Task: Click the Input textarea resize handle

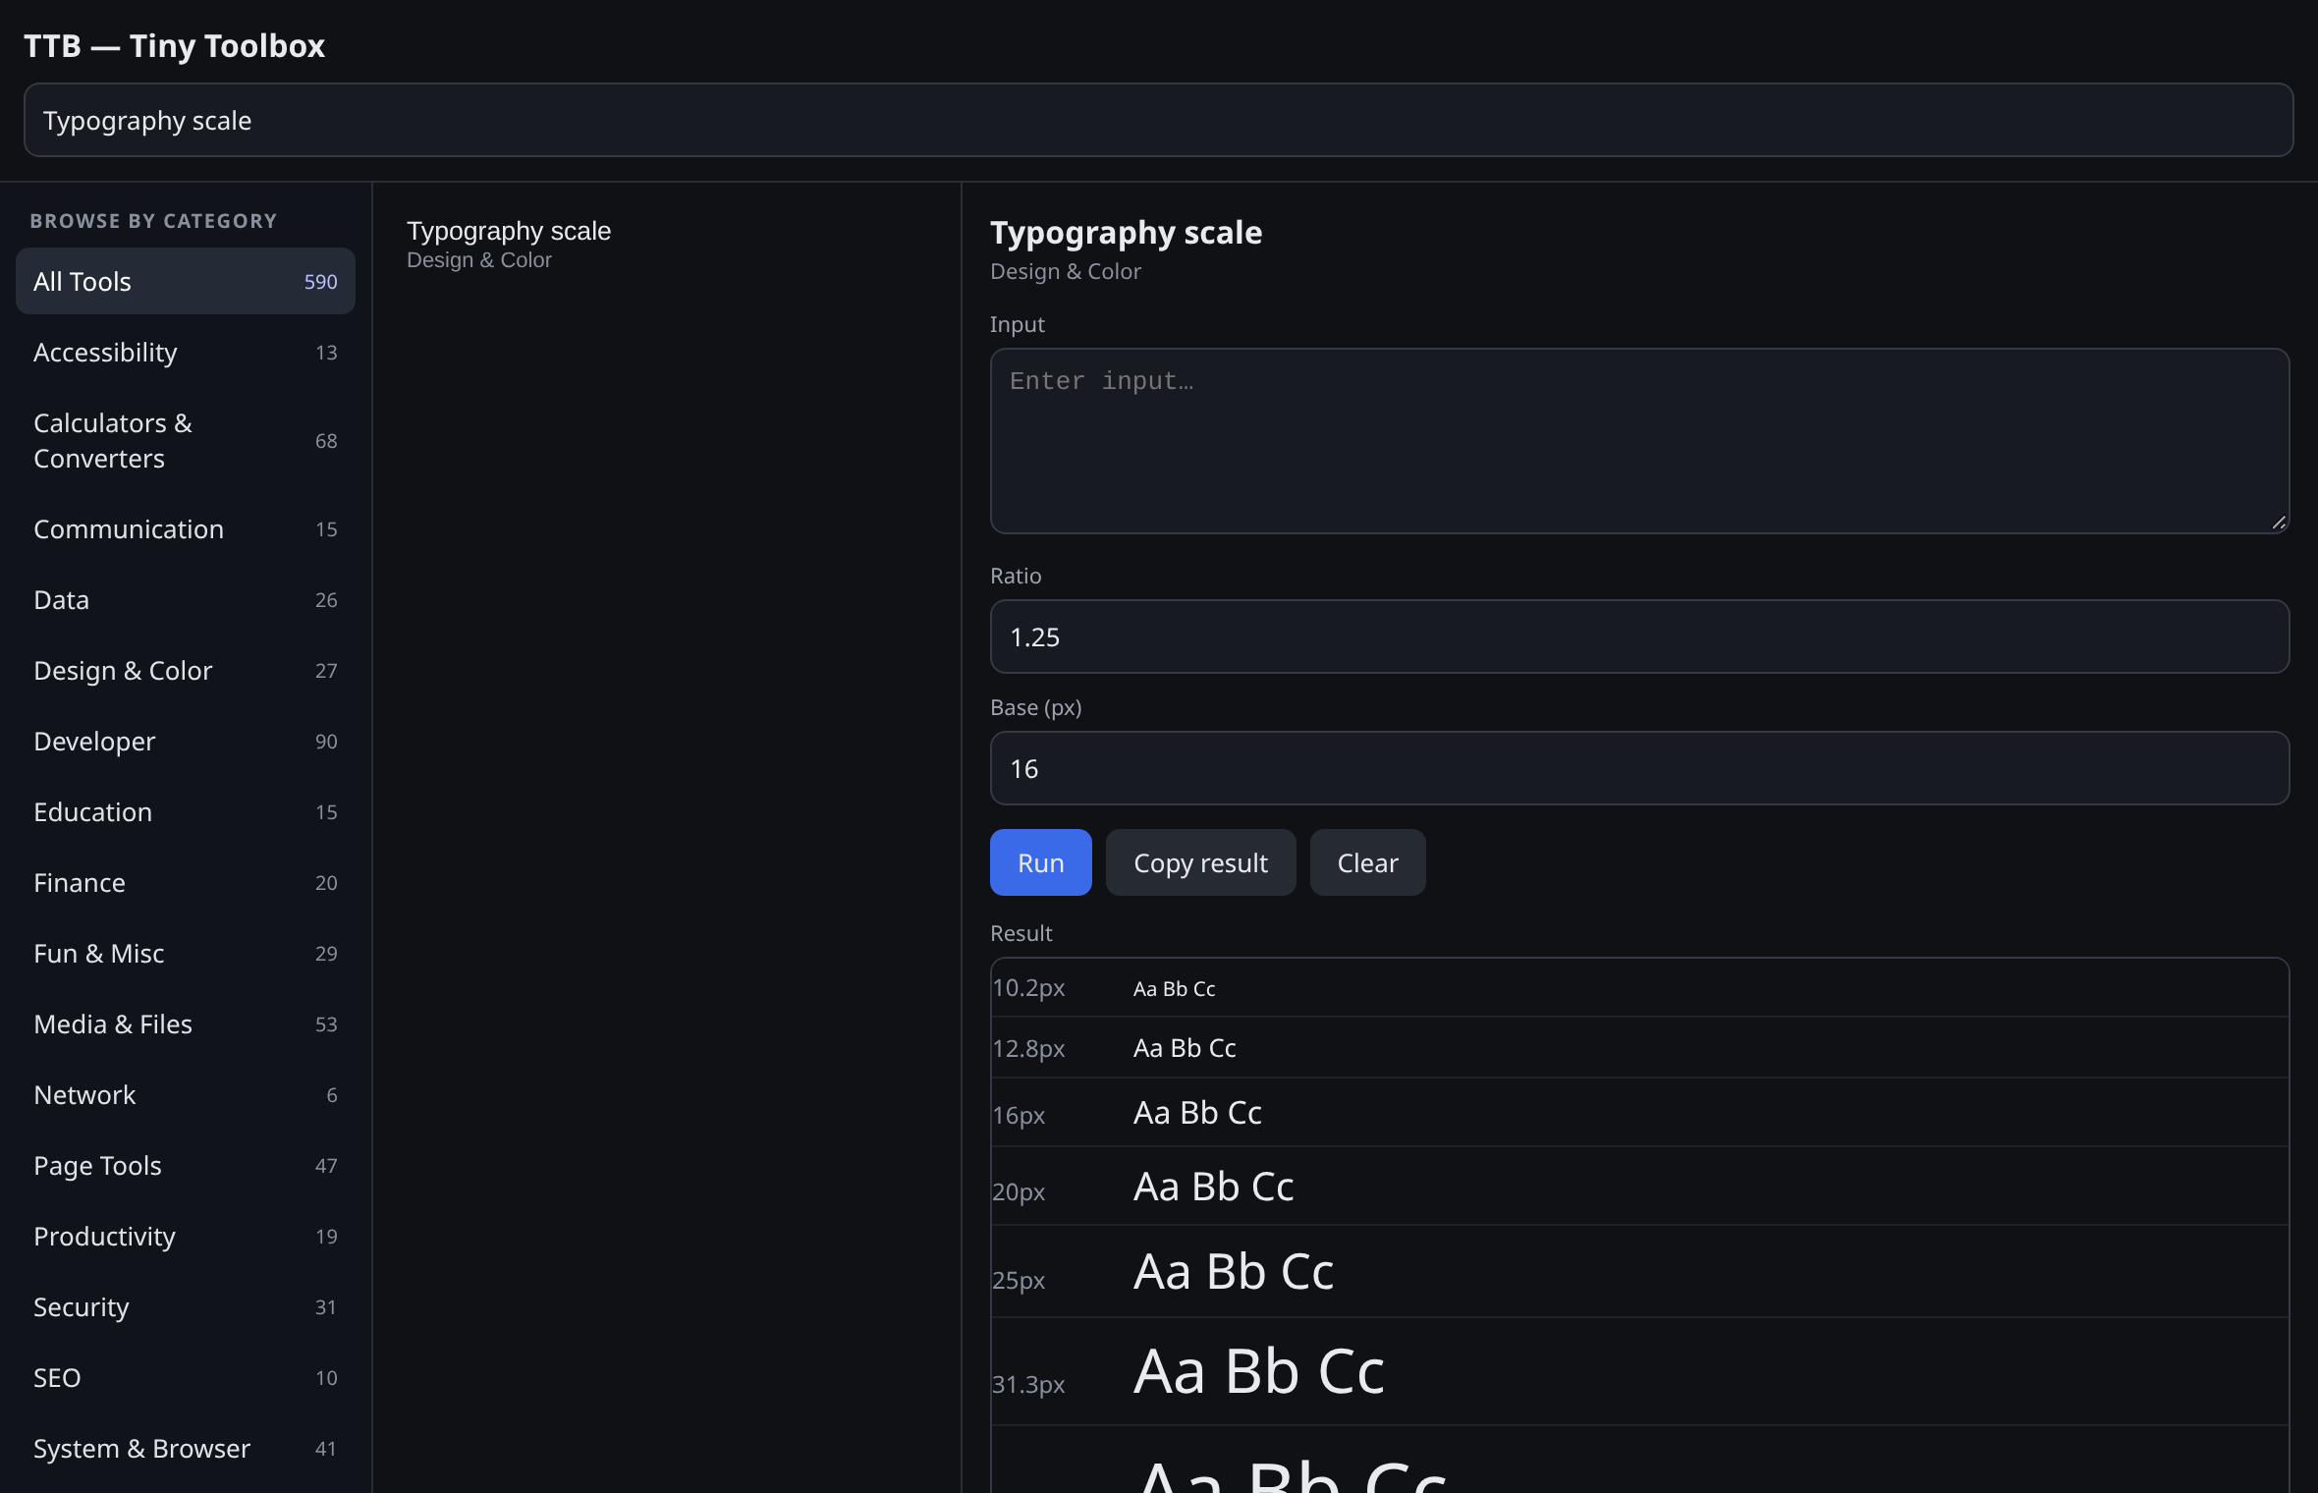Action: 2279,523
